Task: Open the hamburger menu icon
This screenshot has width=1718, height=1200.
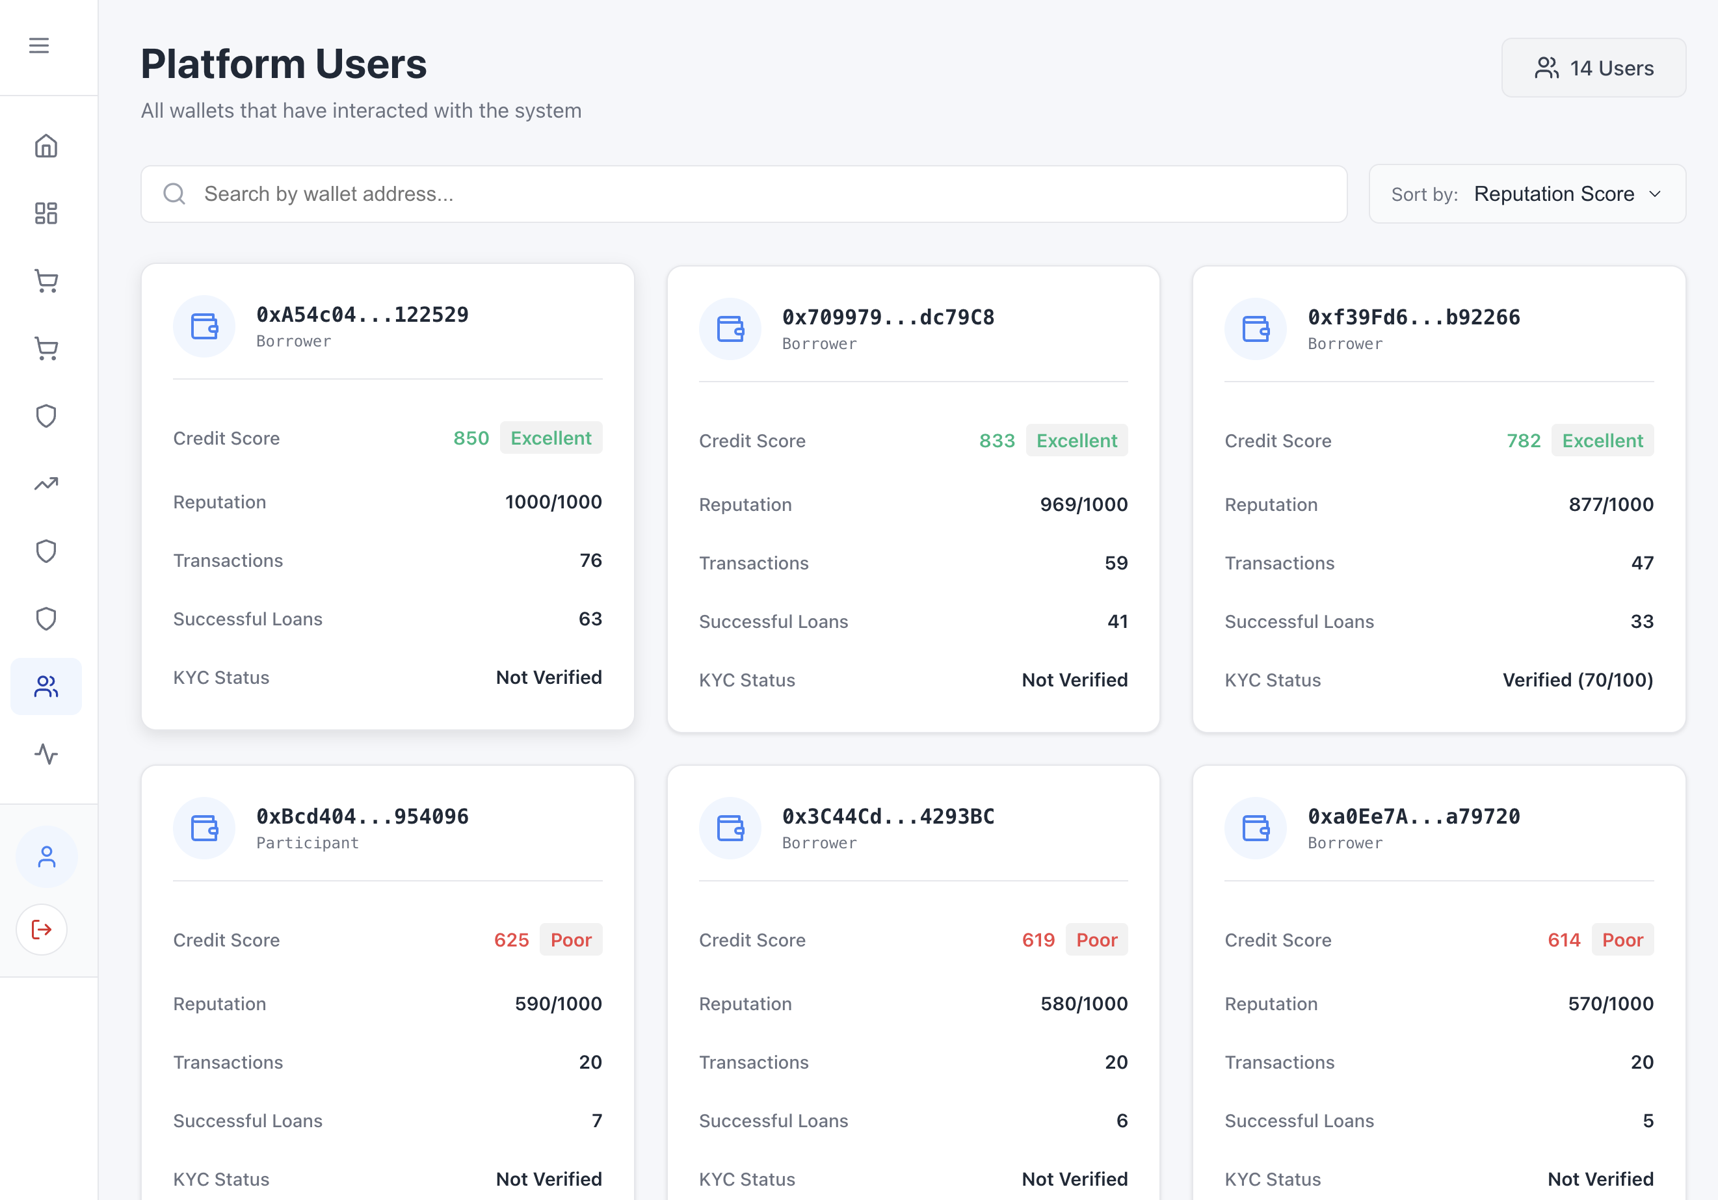Action: point(39,46)
